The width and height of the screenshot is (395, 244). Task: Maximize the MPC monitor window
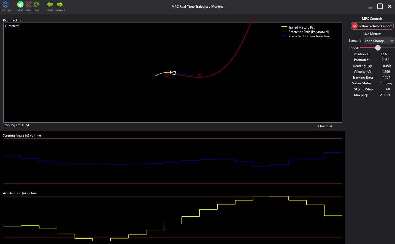click(x=380, y=6)
